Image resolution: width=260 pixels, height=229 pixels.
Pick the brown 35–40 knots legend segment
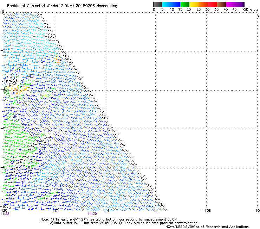(x=221, y=4)
